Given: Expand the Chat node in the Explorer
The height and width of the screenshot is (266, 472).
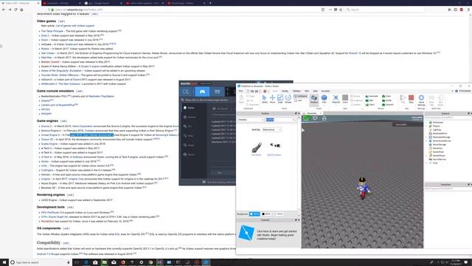Looking at the screenshot, I should point(426,163).
